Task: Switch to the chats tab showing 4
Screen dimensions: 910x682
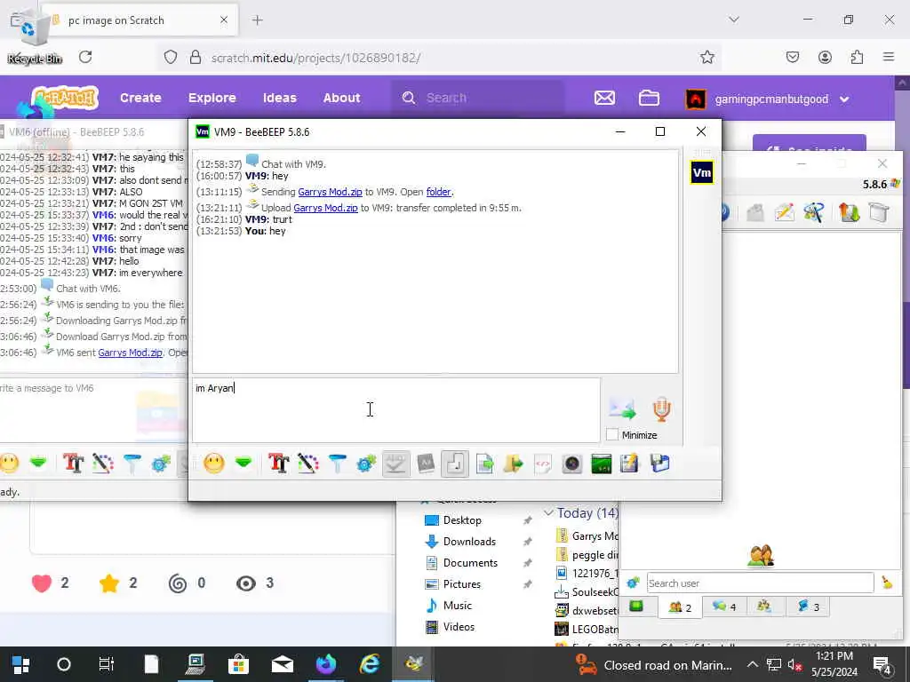Action: pos(723,607)
